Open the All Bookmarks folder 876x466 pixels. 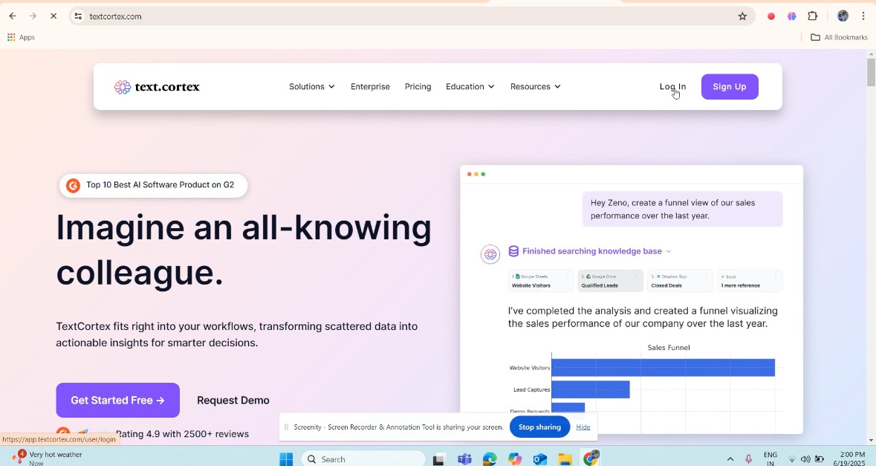839,37
